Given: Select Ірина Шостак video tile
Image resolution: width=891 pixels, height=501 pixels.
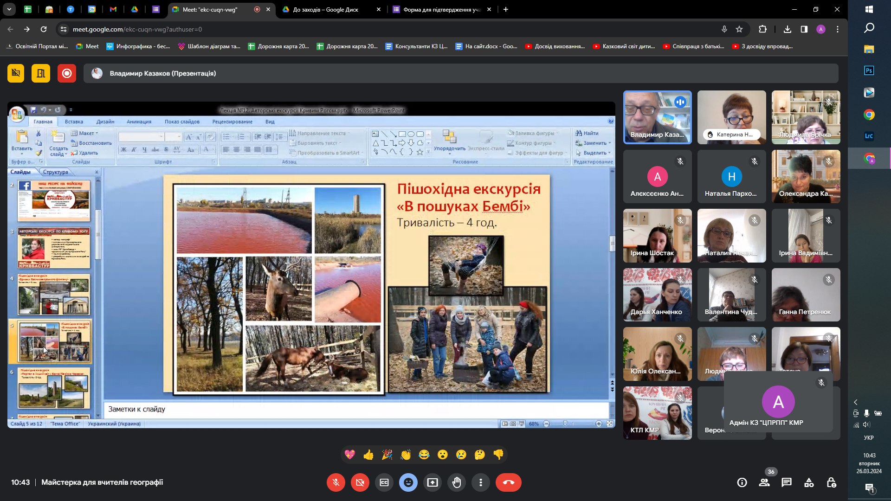Looking at the screenshot, I should (x=657, y=236).
